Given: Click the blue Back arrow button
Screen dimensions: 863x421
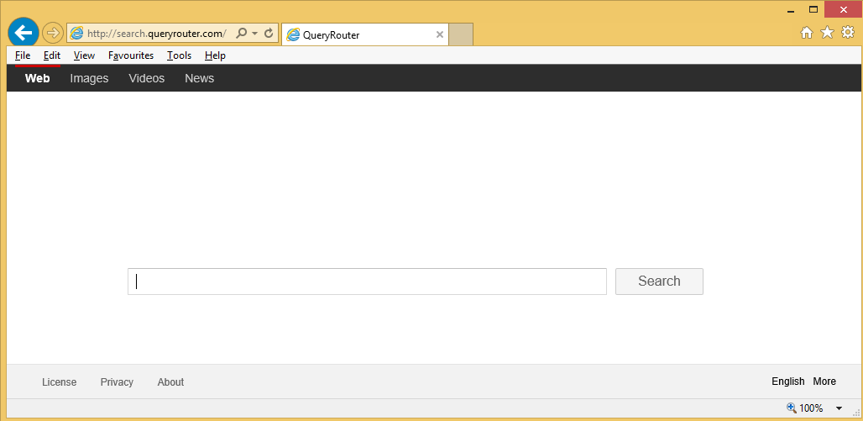Looking at the screenshot, I should click(x=24, y=33).
